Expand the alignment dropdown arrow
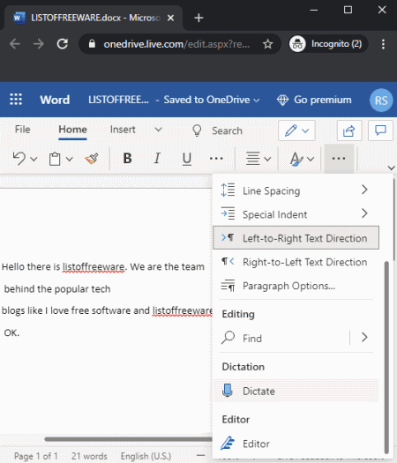This screenshot has height=463, width=397. point(267,159)
